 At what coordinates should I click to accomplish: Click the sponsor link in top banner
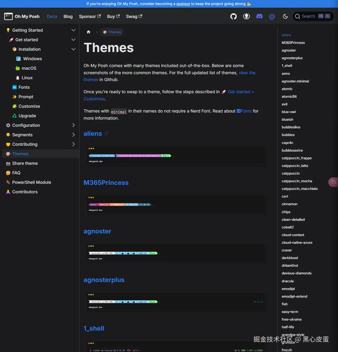pyautogui.click(x=183, y=4)
